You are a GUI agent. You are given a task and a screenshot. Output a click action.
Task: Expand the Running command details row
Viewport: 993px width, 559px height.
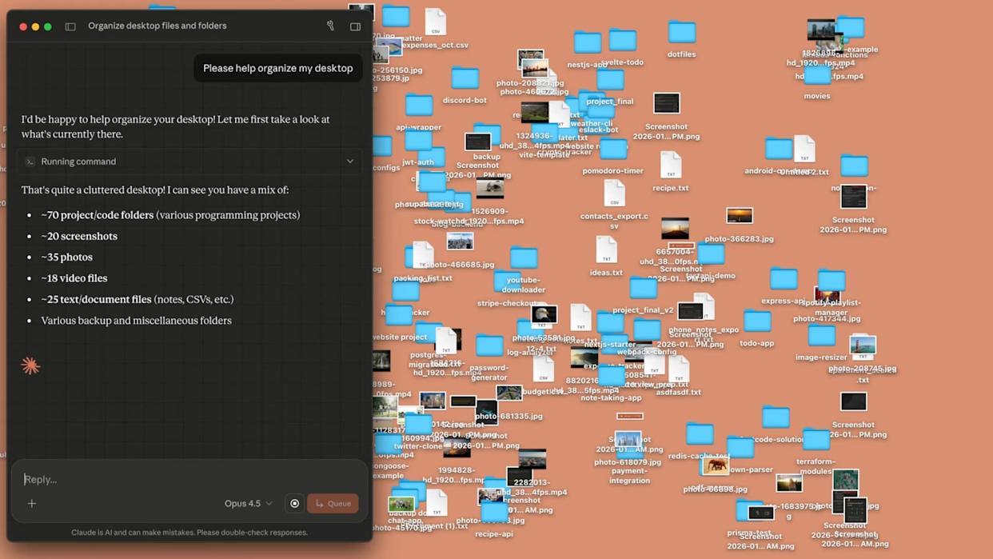tap(349, 161)
